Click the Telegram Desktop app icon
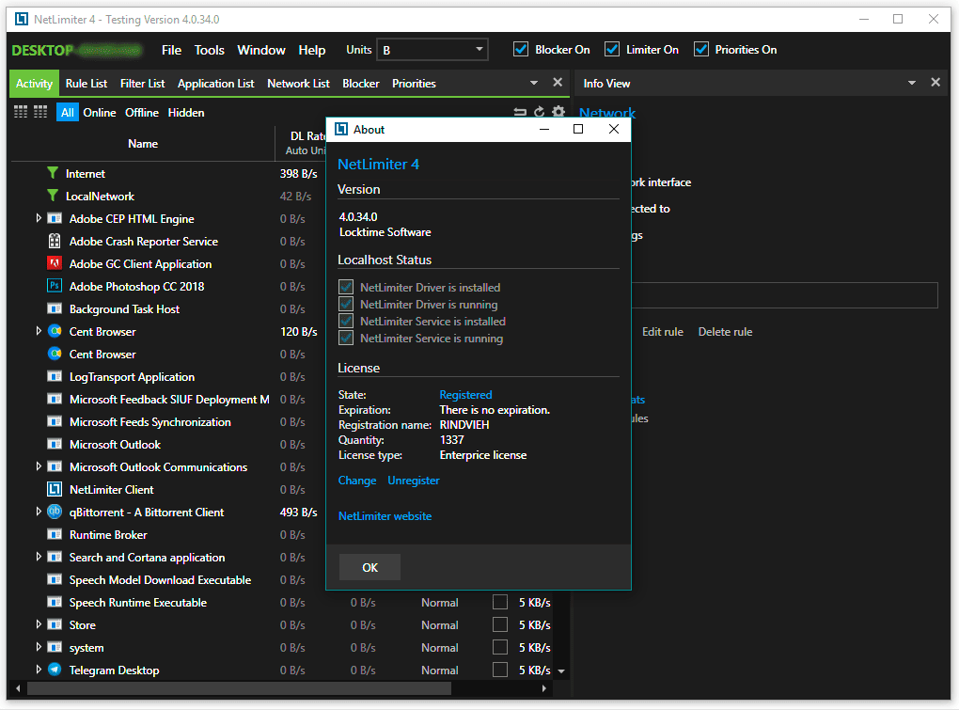Image resolution: width=959 pixels, height=710 pixels. [x=55, y=671]
